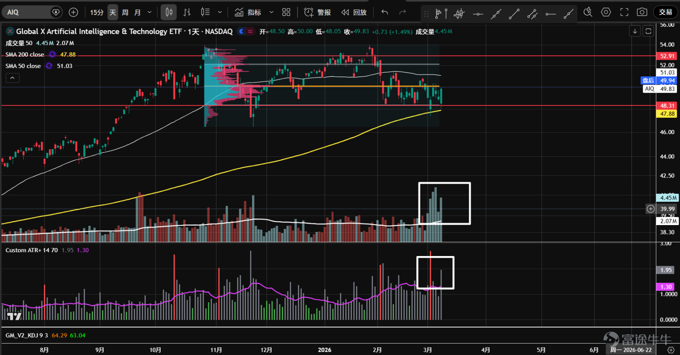The height and width of the screenshot is (355, 680).
Task: Create a 警报 alert
Action: [x=317, y=12]
